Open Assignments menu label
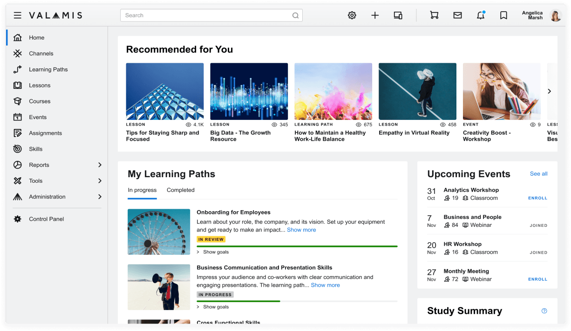Viewport: 571px width, 331px height. click(45, 133)
